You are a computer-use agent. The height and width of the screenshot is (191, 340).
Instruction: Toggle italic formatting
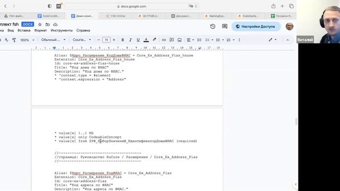coord(130,40)
